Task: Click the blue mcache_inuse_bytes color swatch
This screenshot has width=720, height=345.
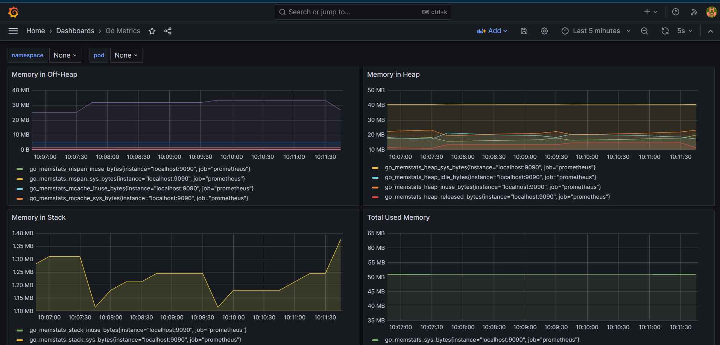Action: [20, 189]
